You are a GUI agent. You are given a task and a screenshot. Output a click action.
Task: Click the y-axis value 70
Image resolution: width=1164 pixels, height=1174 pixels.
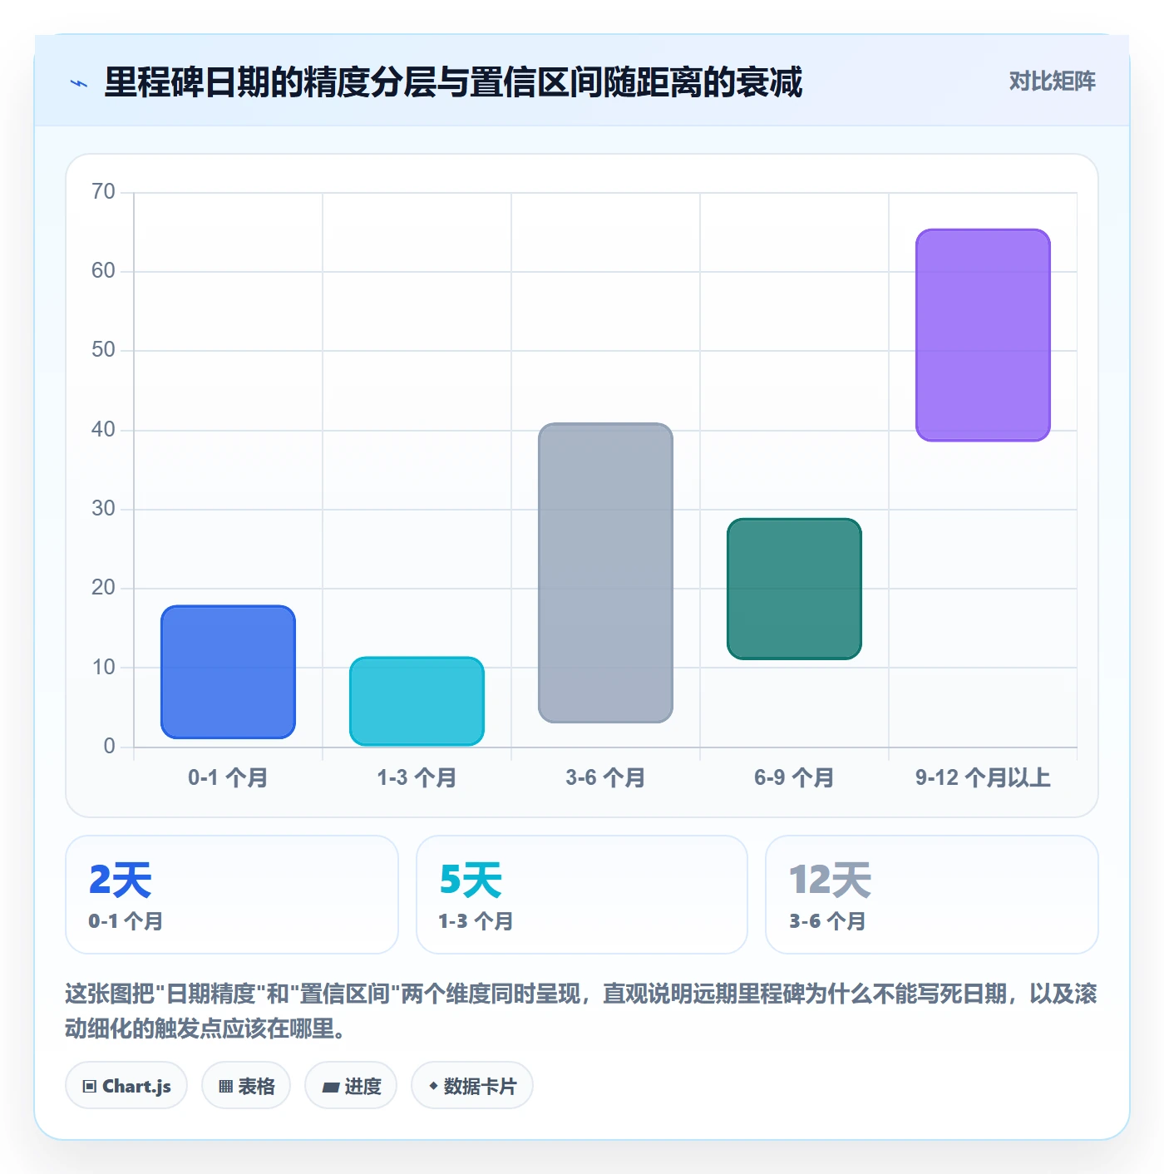[103, 192]
